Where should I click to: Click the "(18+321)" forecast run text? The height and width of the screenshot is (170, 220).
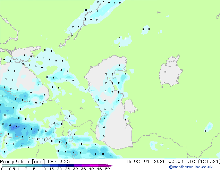point(209,162)
